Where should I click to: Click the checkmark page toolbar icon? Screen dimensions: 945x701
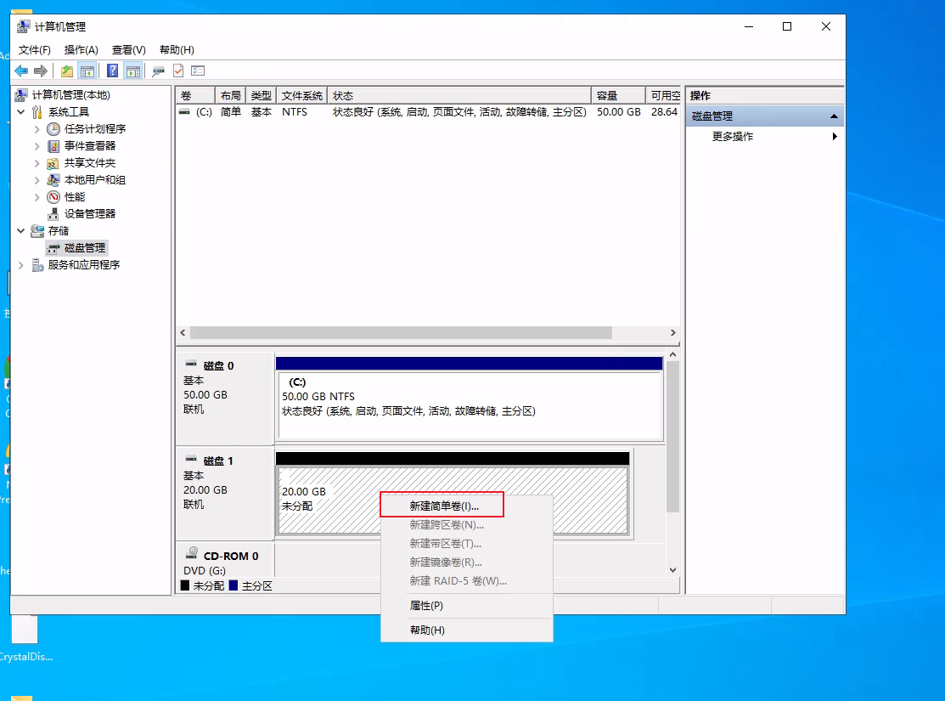pos(178,71)
